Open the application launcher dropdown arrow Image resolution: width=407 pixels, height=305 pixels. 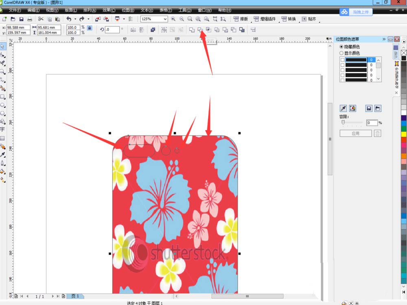tap(124, 19)
